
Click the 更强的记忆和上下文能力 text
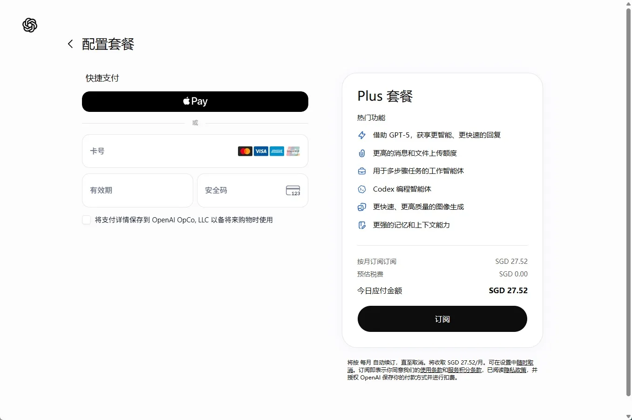tap(411, 225)
